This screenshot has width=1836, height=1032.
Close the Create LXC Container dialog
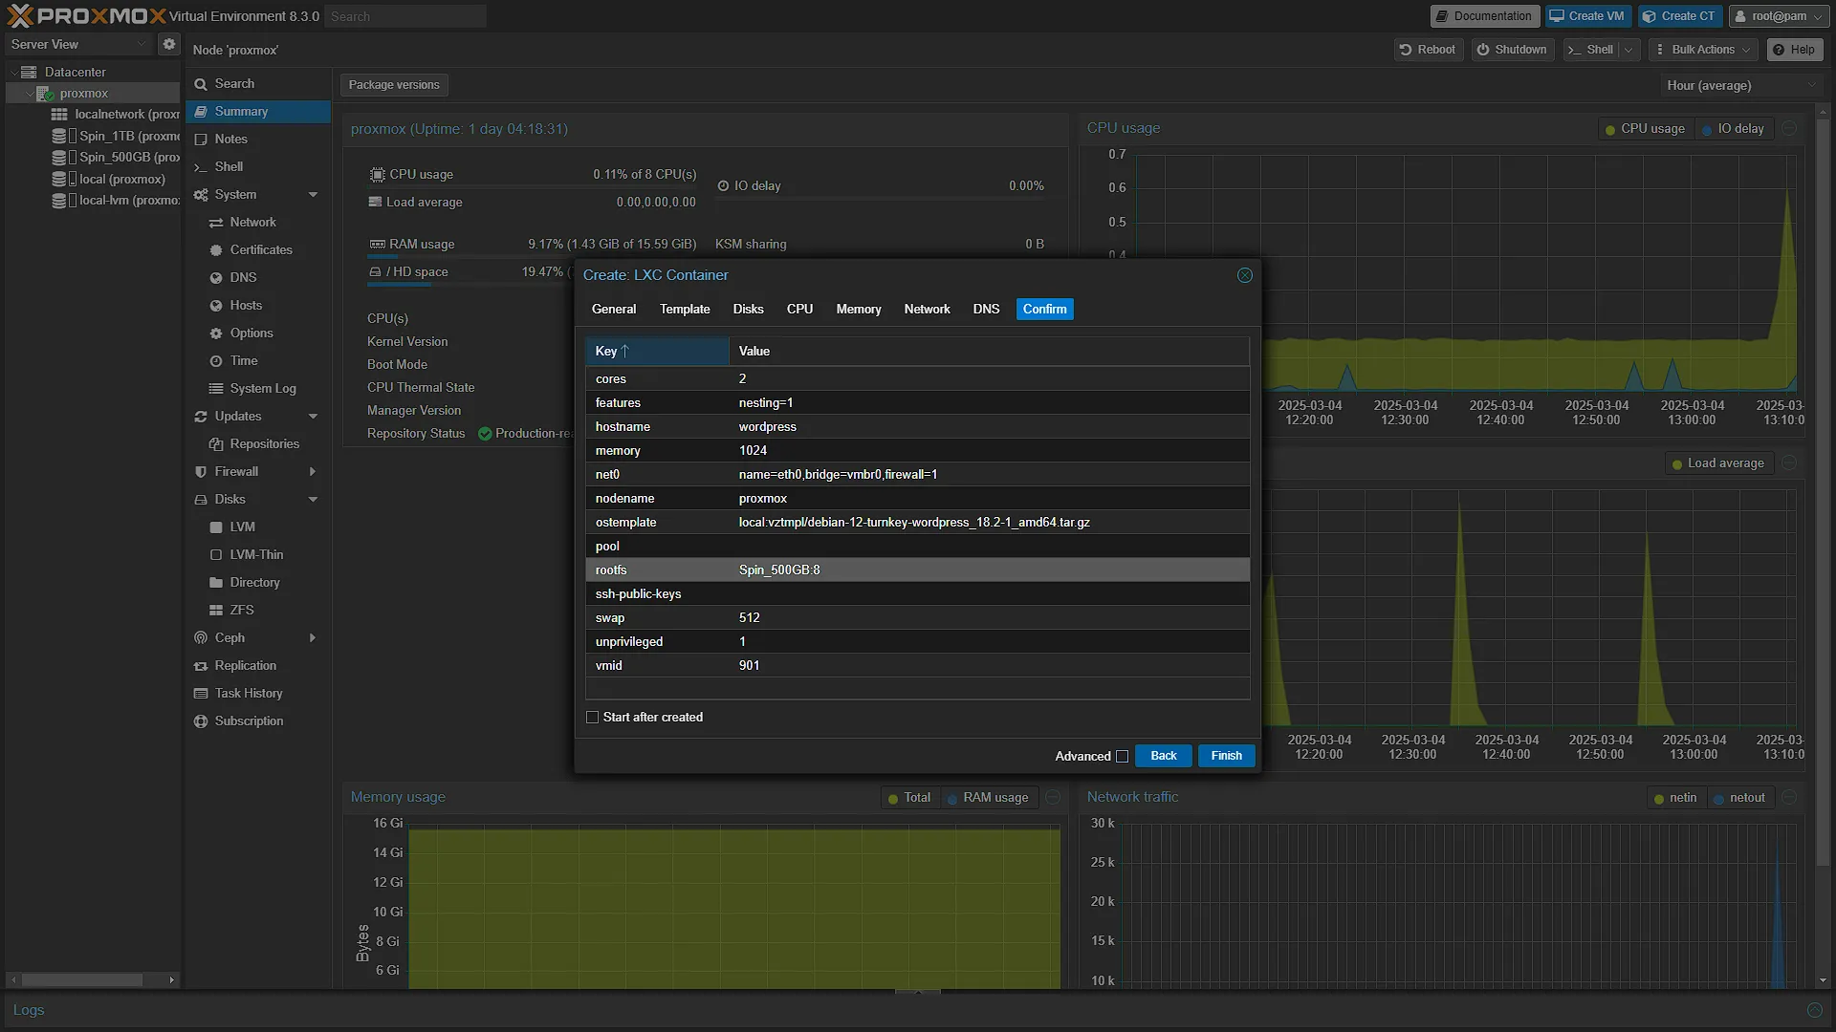tap(1244, 275)
